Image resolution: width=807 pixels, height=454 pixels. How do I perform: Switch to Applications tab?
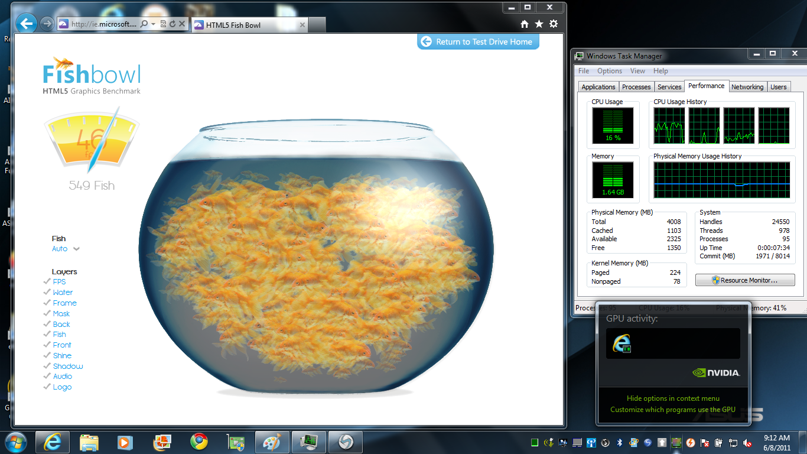point(598,87)
